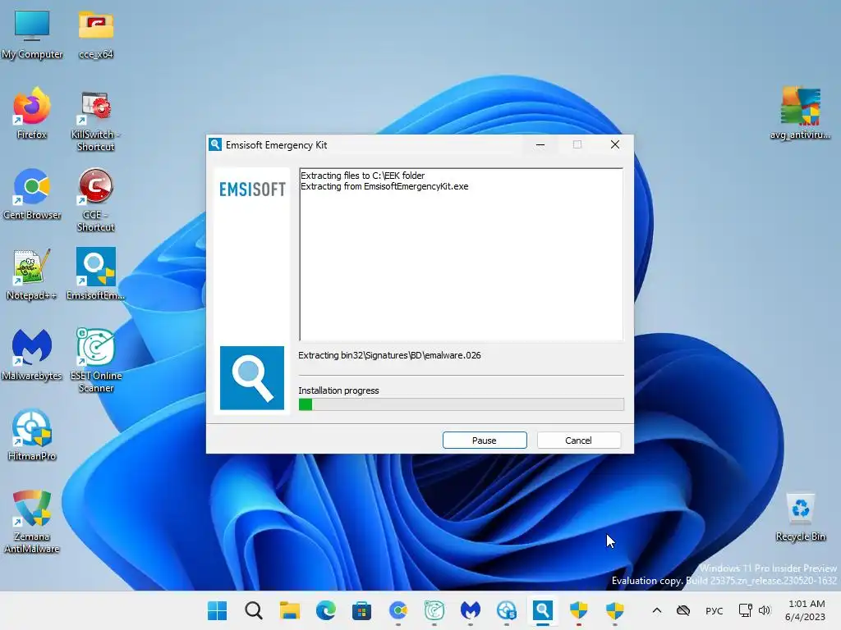841x630 pixels.
Task: Select the CCE - Shortcut desktop icon
Action: [95, 200]
